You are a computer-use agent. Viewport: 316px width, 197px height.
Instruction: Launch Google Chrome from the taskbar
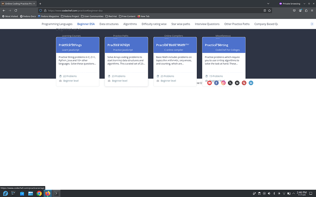point(39,193)
